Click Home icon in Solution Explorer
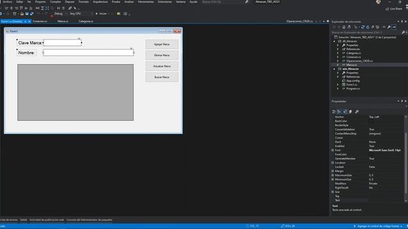The image size is (408, 229). point(344,27)
